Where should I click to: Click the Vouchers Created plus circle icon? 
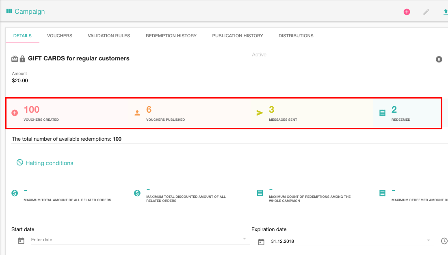(15, 113)
